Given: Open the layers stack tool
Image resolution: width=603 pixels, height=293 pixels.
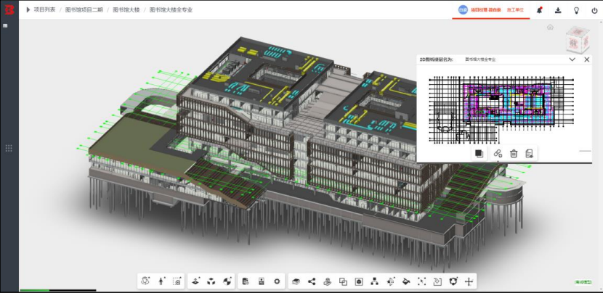Looking at the screenshot, I should (x=296, y=281).
